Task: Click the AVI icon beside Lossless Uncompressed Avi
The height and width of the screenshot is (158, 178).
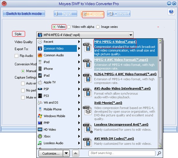Action: point(88,128)
